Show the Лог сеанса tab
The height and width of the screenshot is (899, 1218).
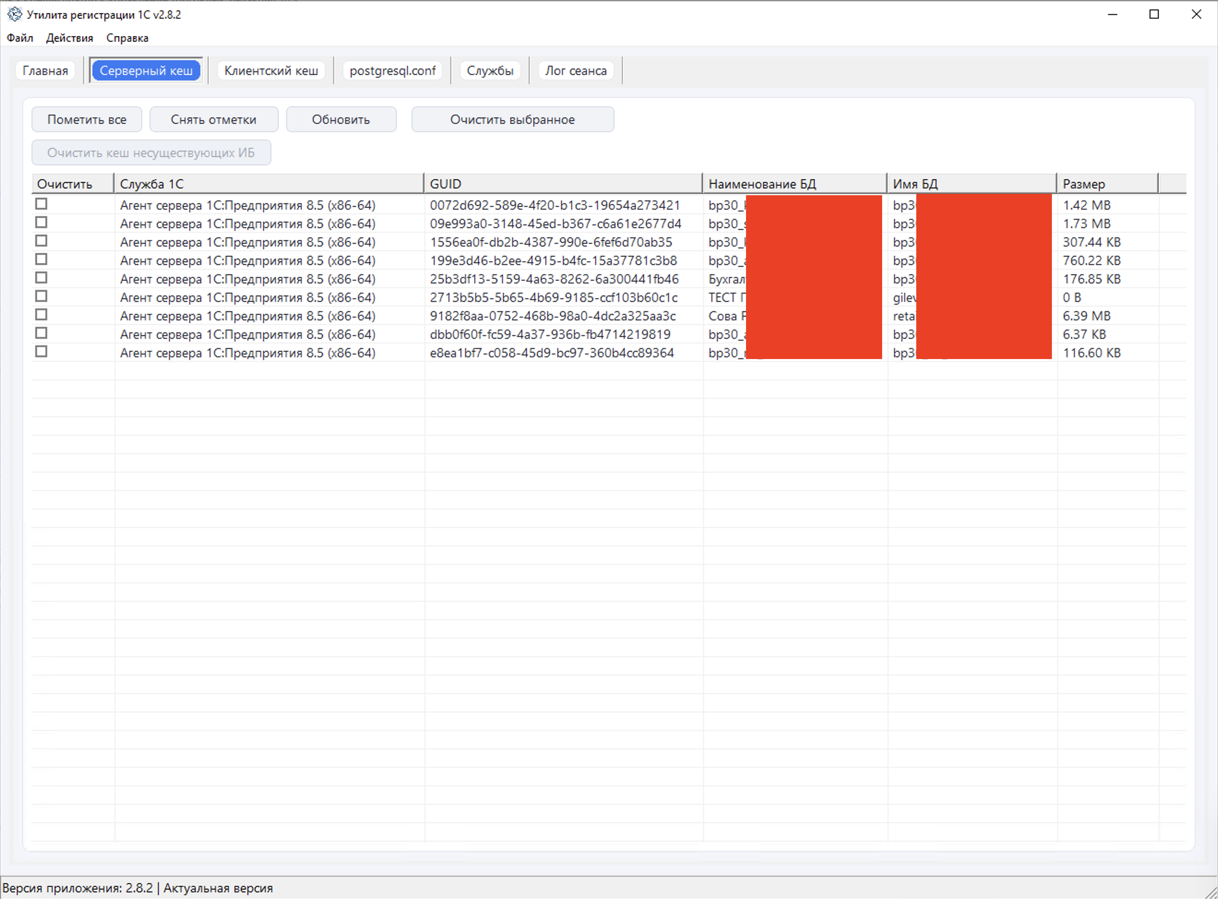point(575,71)
